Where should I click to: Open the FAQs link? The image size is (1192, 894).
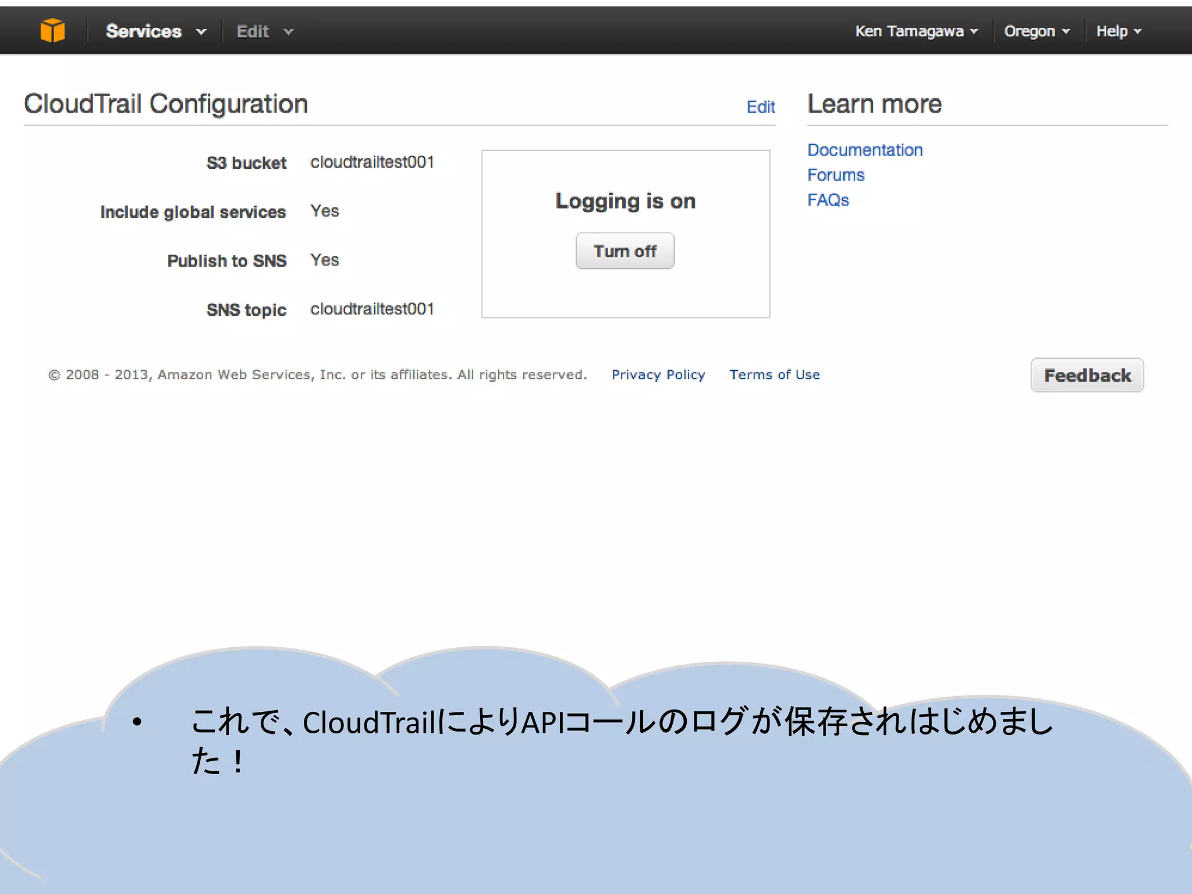(x=828, y=200)
